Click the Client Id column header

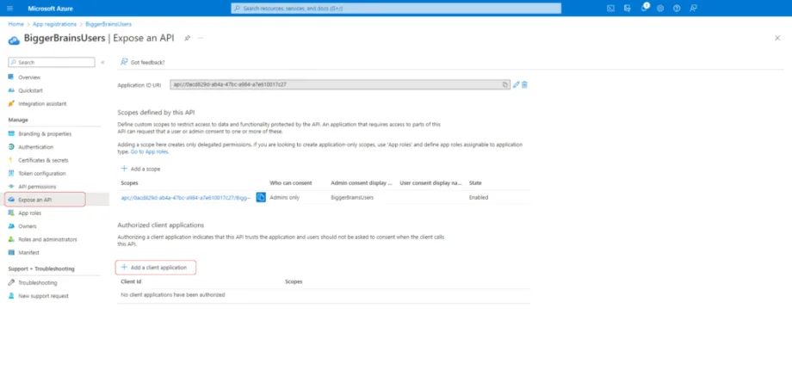(x=131, y=281)
